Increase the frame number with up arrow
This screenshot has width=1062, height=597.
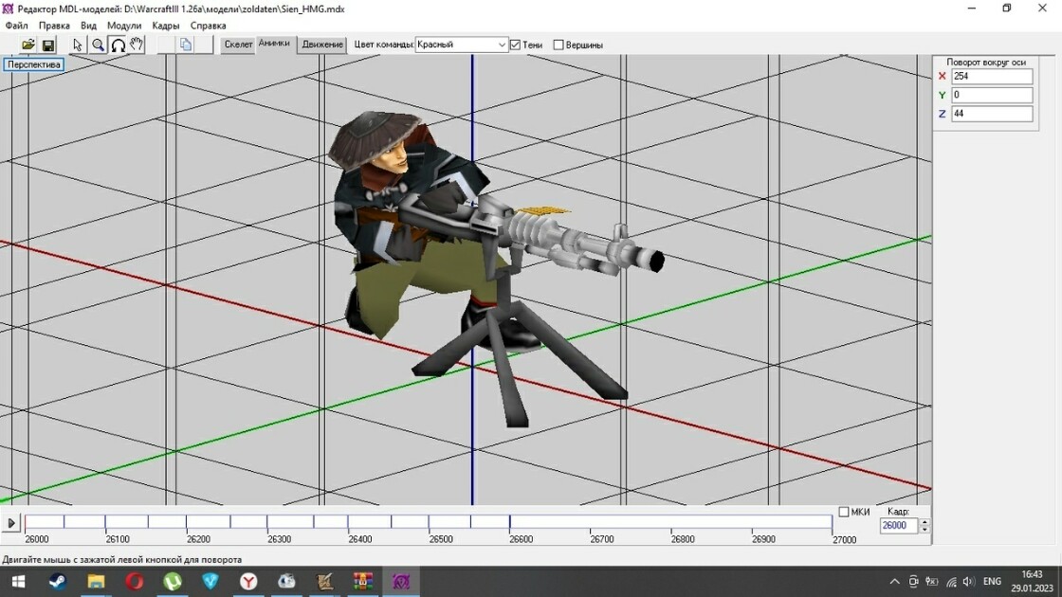(925, 522)
